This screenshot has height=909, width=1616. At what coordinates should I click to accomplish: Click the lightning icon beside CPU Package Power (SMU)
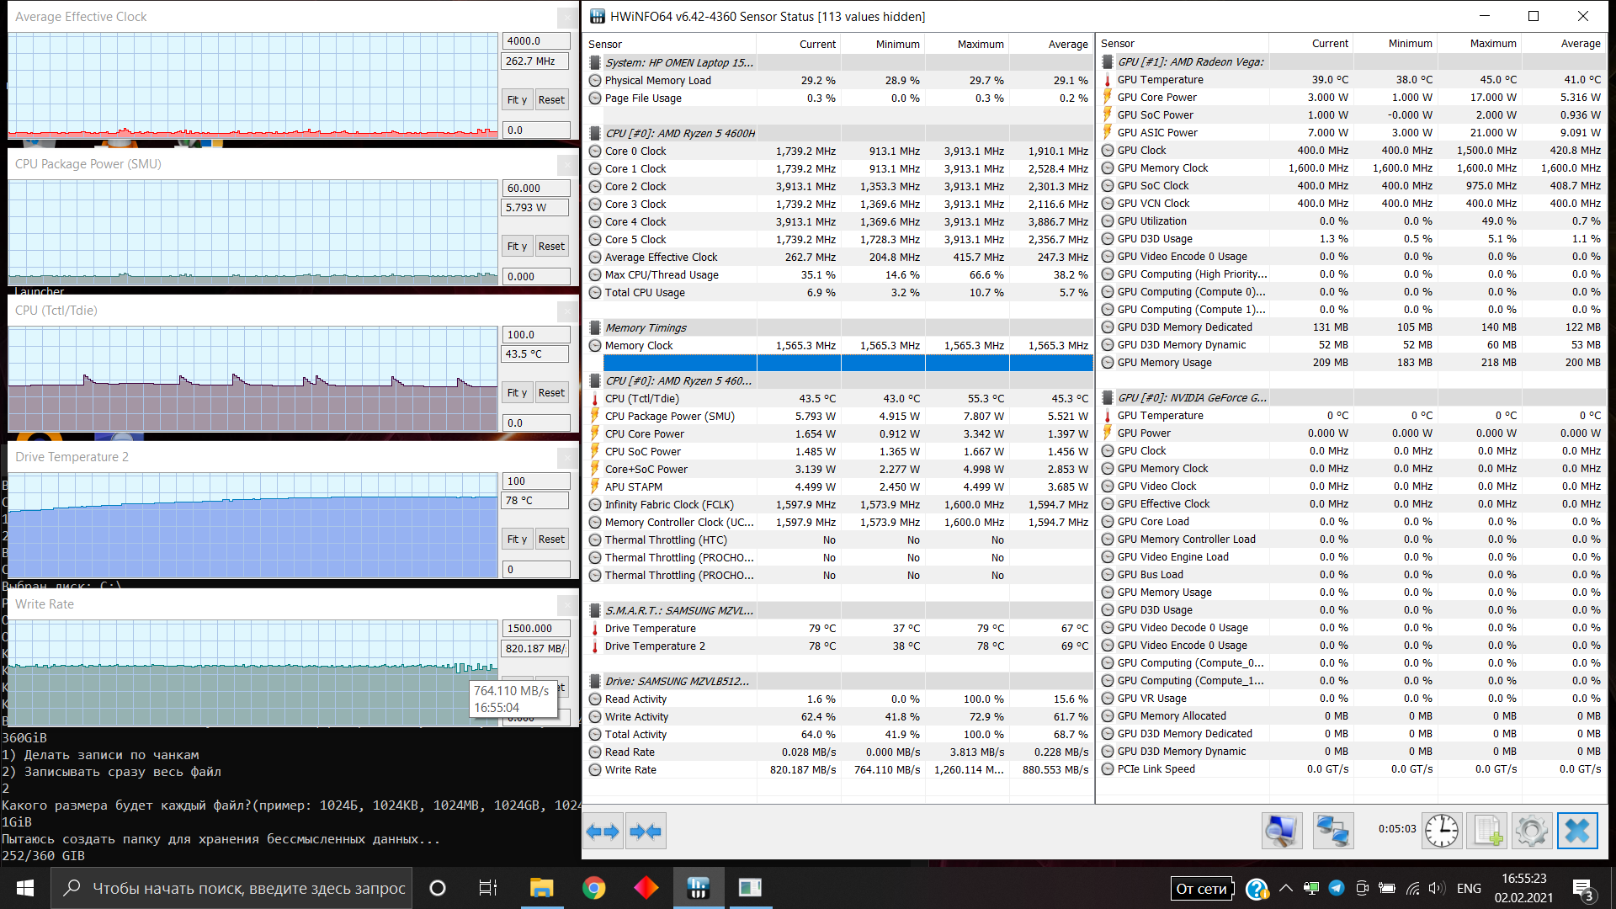pos(595,417)
